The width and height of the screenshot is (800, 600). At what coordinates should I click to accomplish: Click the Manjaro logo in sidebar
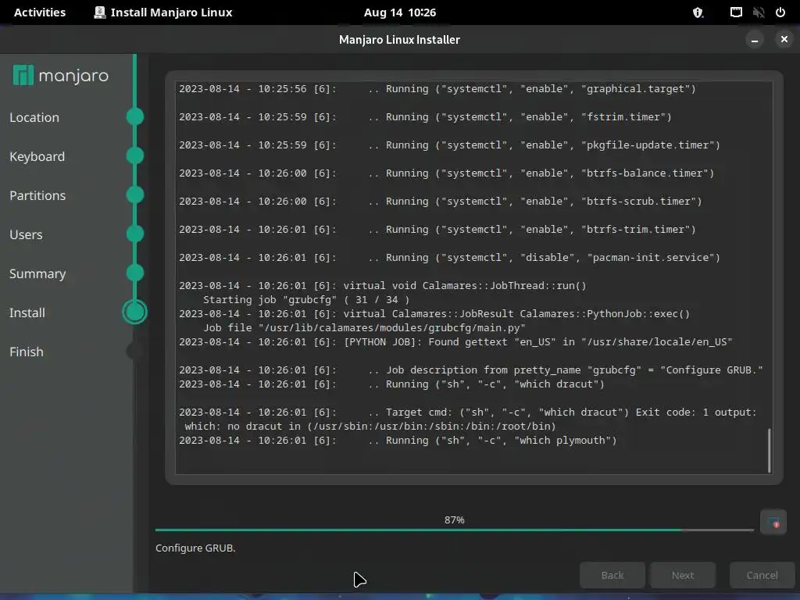pos(61,76)
